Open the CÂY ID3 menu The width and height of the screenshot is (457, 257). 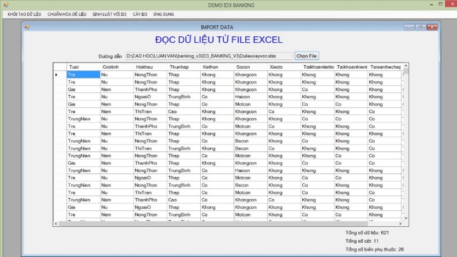pos(140,14)
